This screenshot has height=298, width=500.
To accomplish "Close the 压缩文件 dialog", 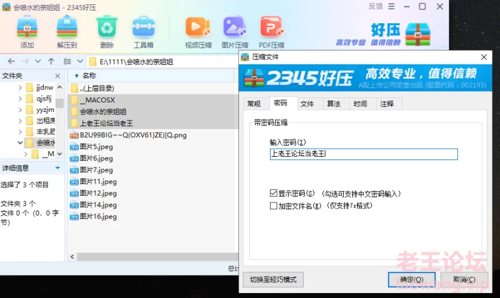I will tap(484, 57).
